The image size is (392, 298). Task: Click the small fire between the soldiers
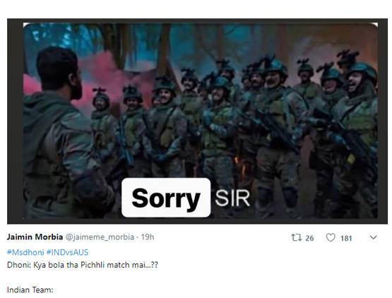point(239,166)
